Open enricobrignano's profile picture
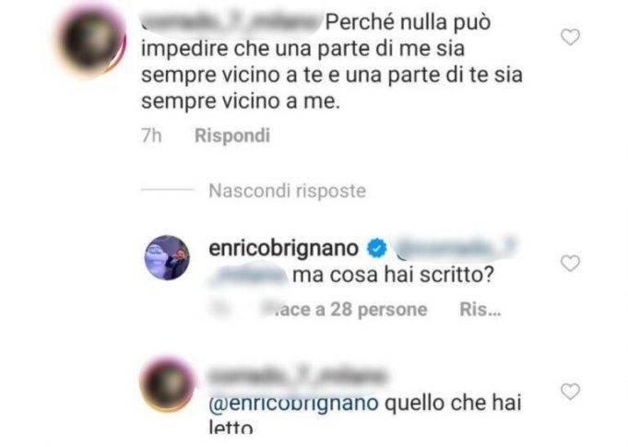 point(167,257)
